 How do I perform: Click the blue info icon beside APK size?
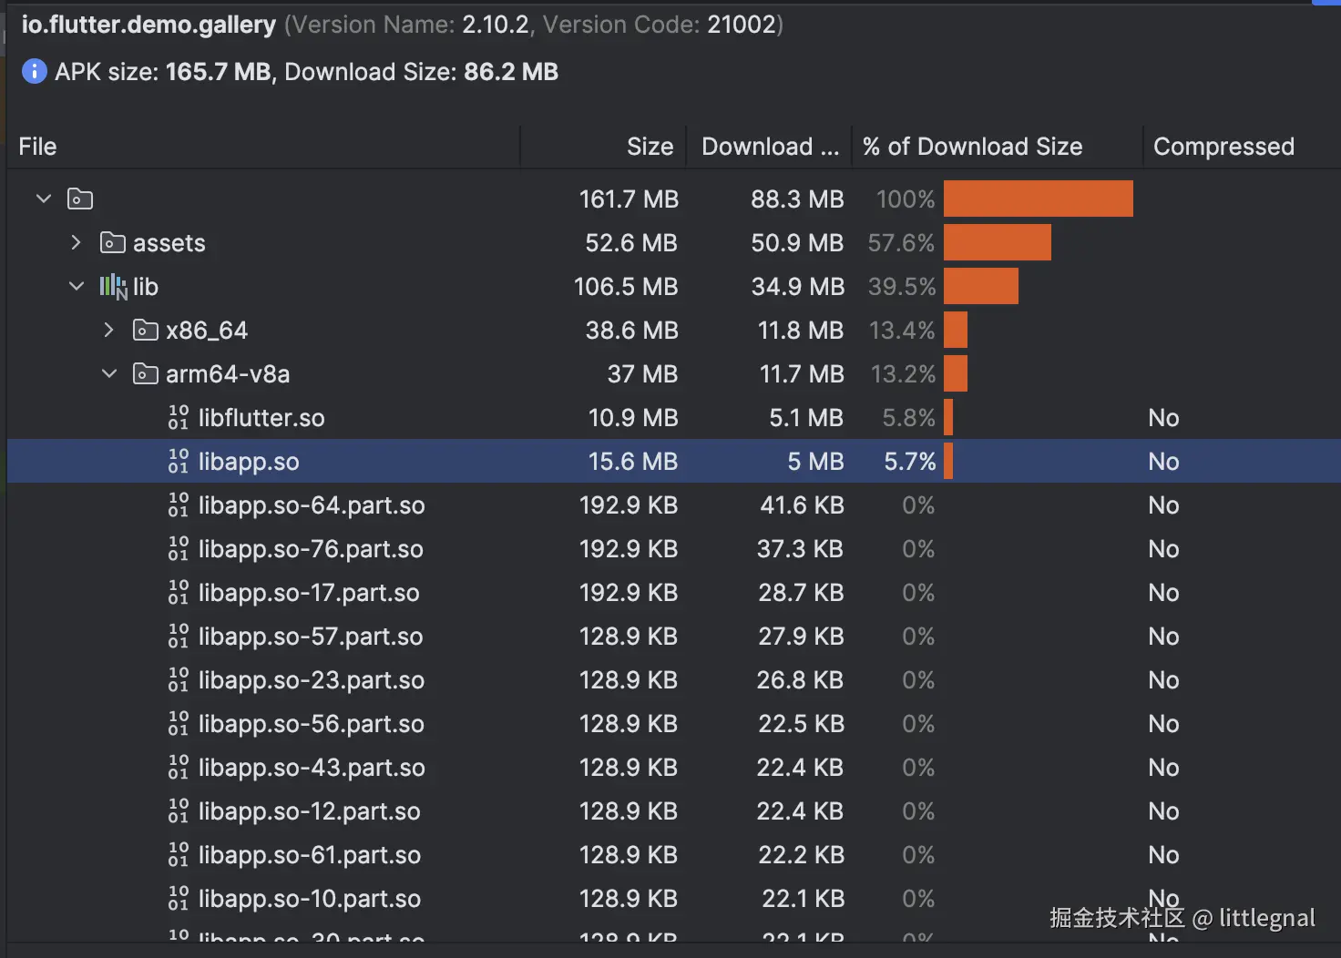tap(34, 71)
